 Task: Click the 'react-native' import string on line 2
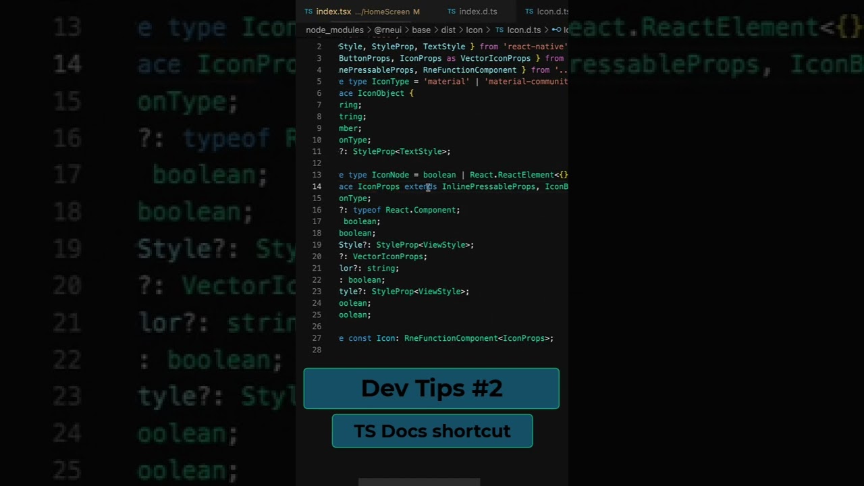535,47
